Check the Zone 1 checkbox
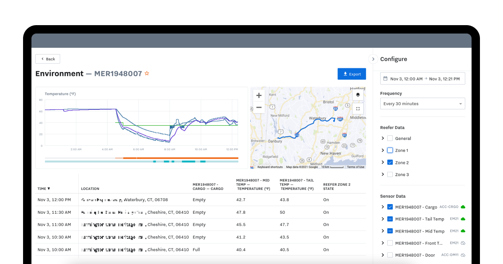Image resolution: width=503 pixels, height=264 pixels. (390, 150)
